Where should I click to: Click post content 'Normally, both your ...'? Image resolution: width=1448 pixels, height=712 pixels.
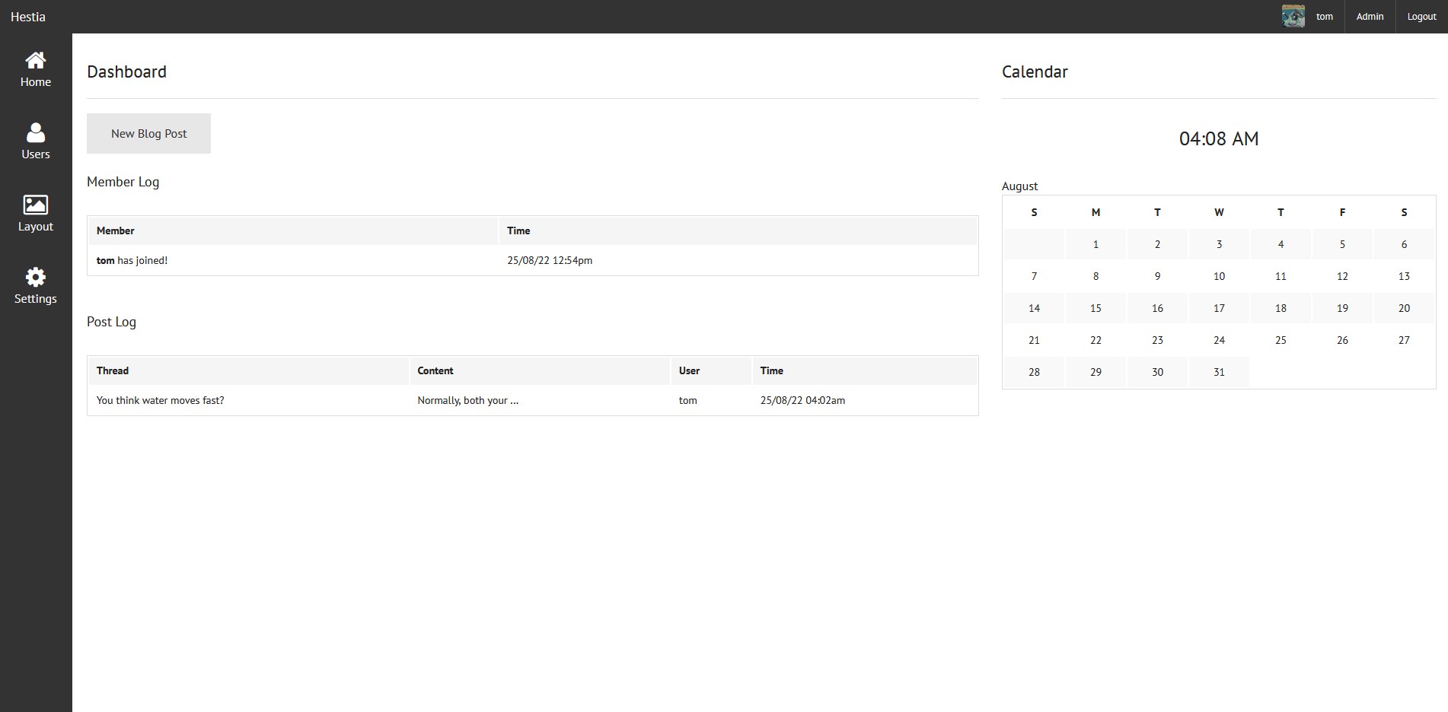tap(467, 400)
